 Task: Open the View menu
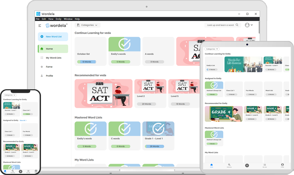coord(51,19)
